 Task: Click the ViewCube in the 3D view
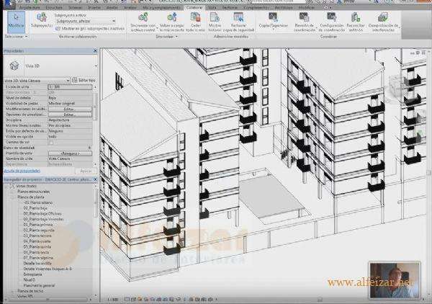pyautogui.click(x=397, y=86)
